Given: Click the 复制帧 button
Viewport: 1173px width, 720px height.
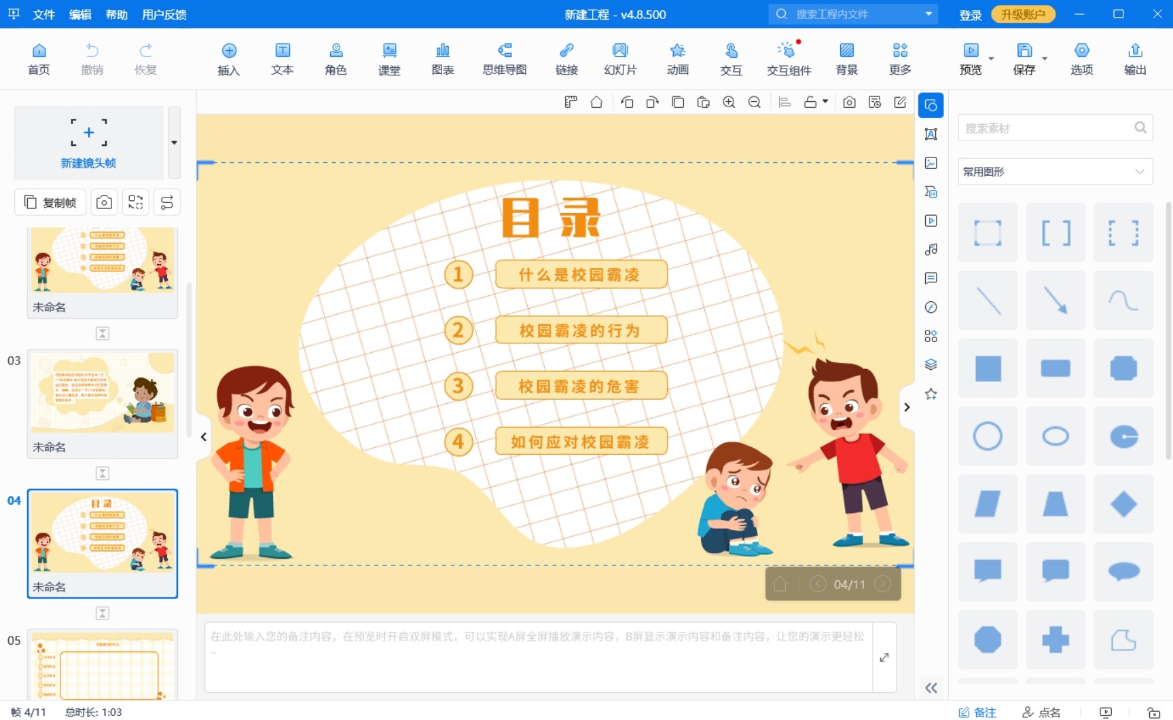Looking at the screenshot, I should 50,202.
